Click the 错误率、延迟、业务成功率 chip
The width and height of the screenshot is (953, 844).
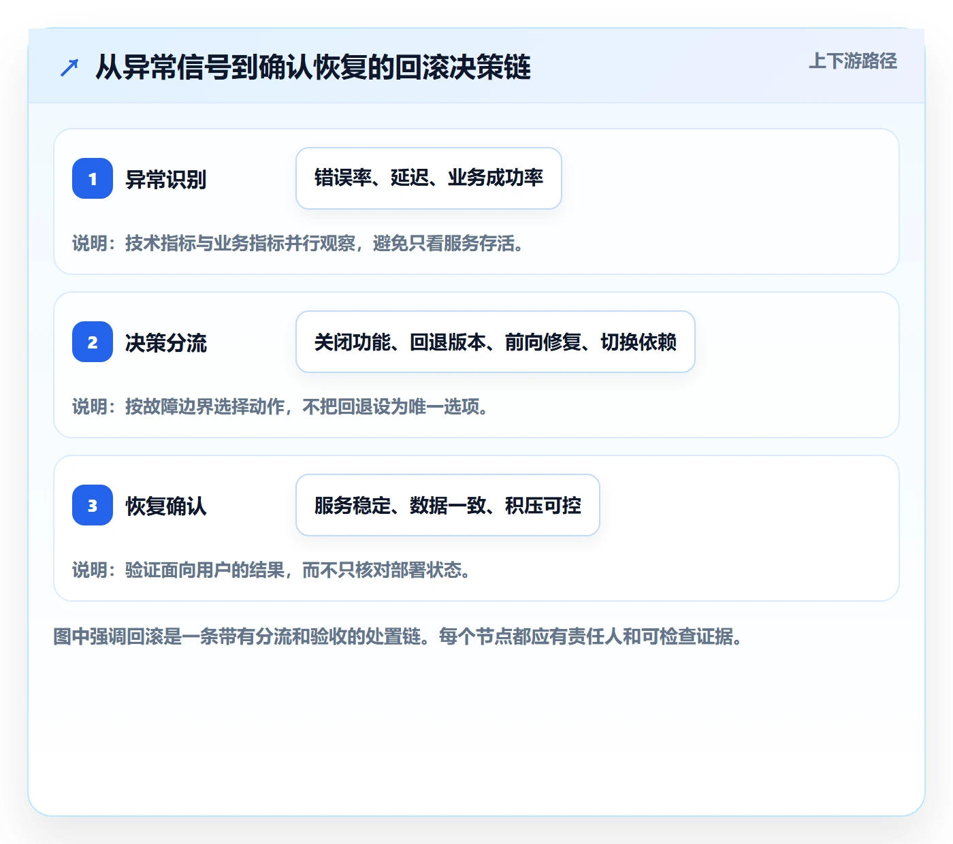(x=429, y=178)
